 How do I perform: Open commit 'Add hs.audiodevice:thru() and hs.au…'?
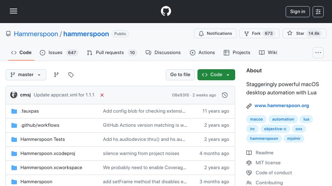pos(144,139)
